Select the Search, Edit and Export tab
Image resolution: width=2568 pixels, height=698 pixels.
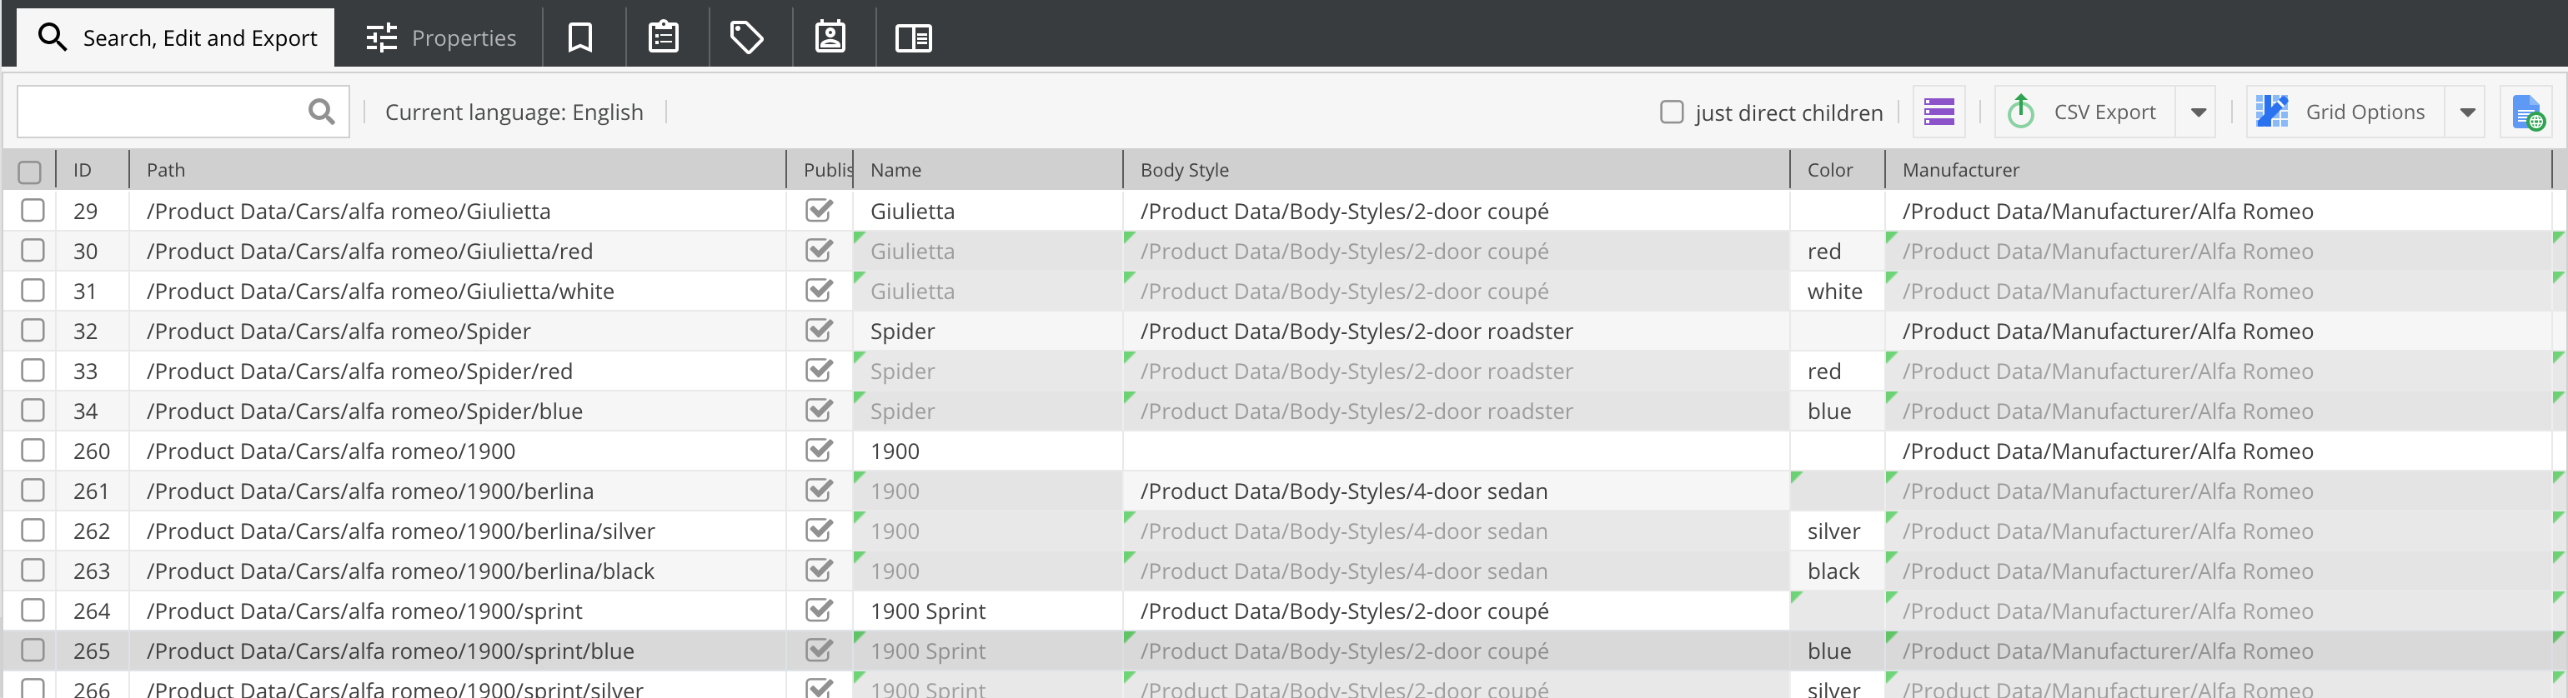pyautogui.click(x=178, y=37)
